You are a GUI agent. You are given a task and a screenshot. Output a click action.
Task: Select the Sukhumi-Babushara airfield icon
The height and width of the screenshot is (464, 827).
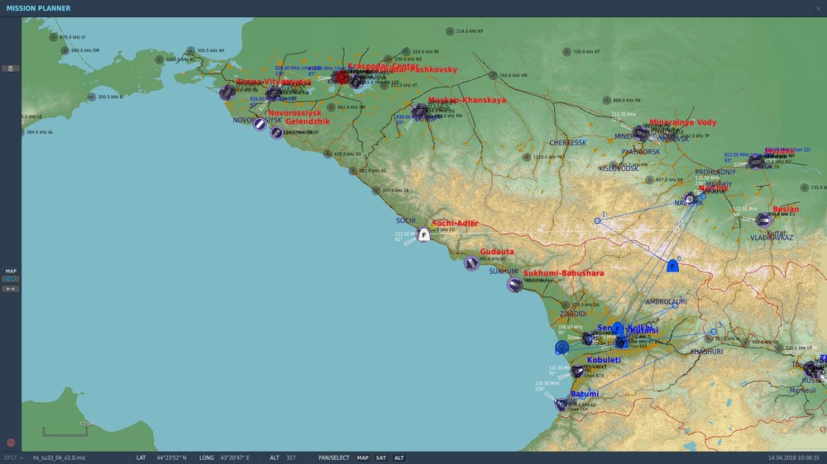point(514,284)
